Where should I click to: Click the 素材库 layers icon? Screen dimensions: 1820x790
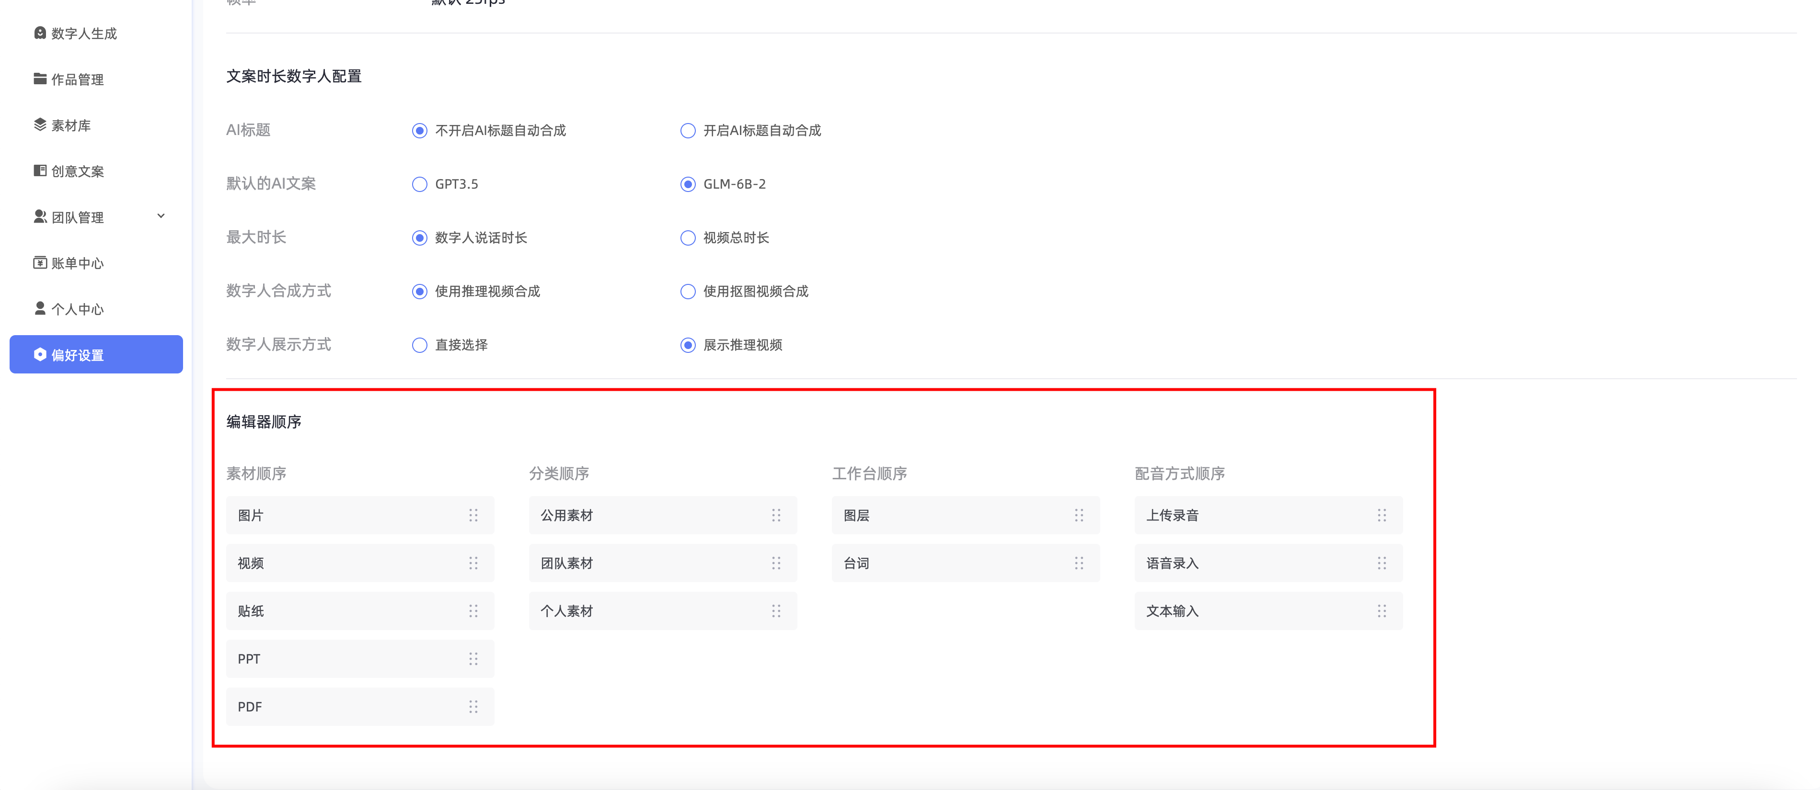40,124
